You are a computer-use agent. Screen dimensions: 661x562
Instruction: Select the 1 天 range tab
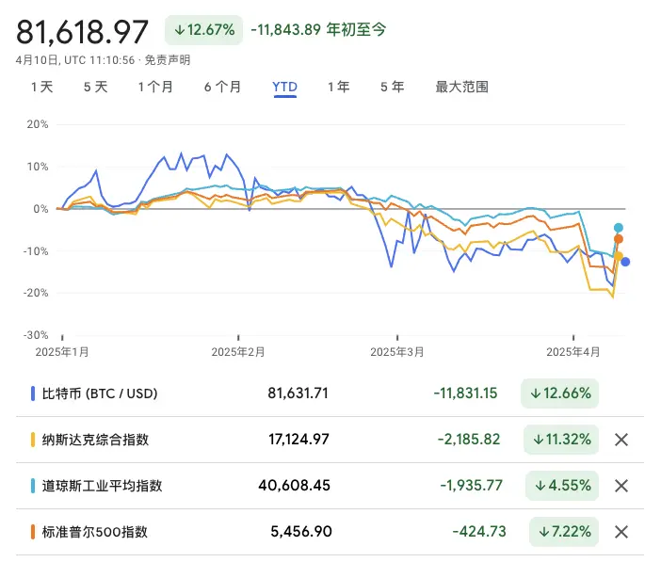click(41, 87)
